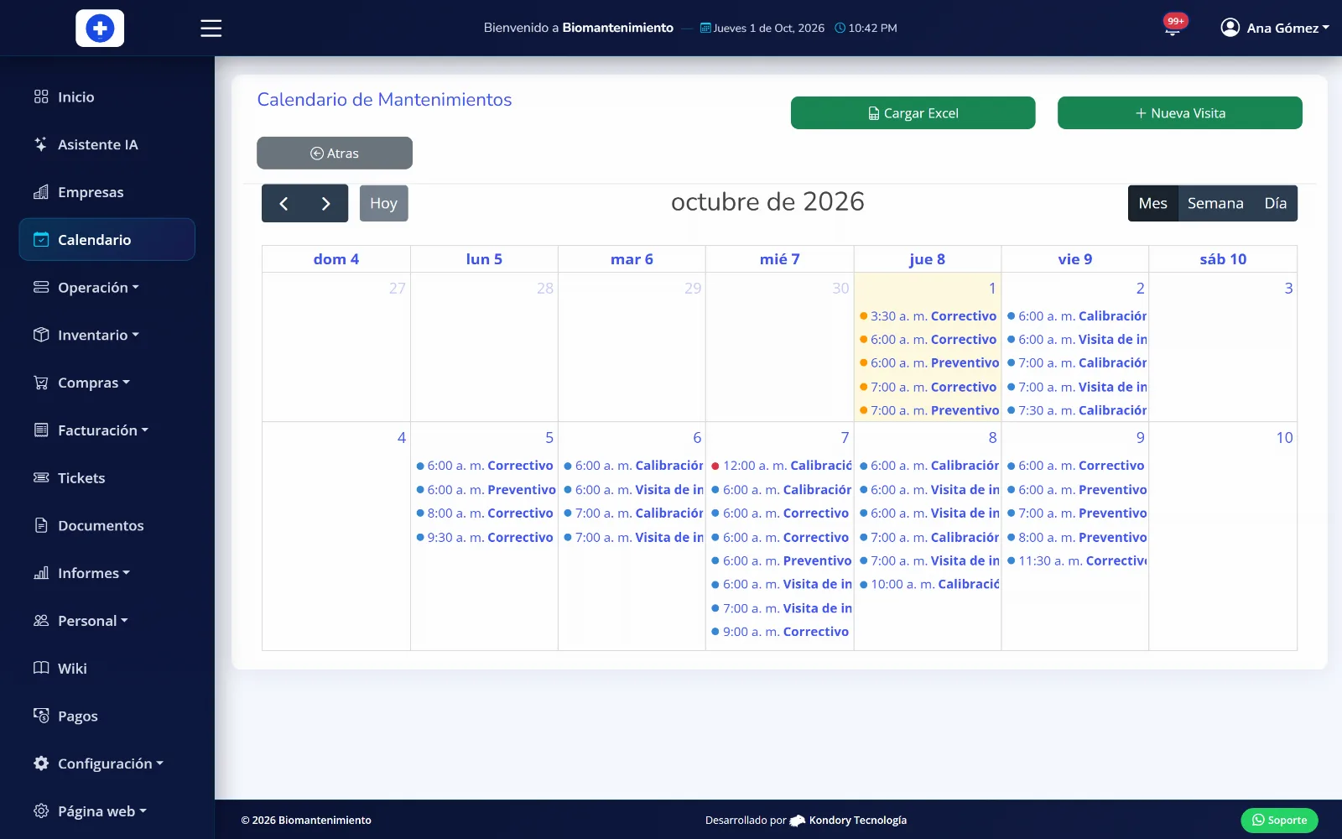Go to previous month with left chevron
1342x839 pixels.
click(283, 204)
